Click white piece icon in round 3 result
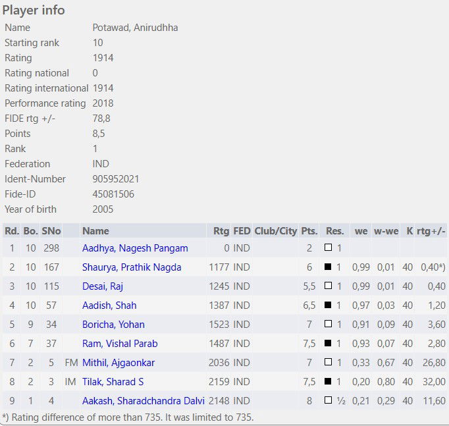This screenshot has height=426, width=449. tap(328, 286)
